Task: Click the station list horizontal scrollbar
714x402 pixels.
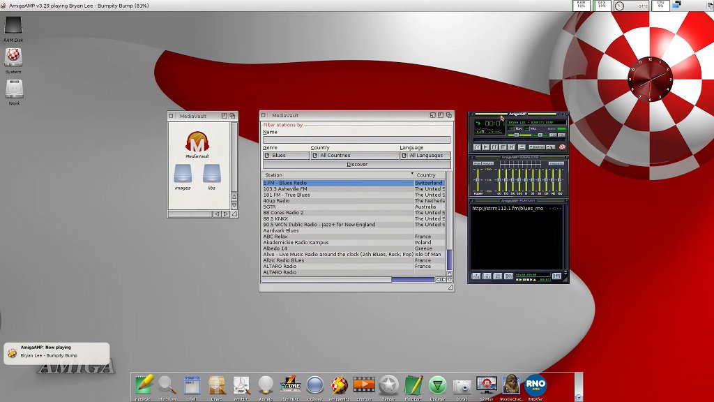Action: click(349, 279)
